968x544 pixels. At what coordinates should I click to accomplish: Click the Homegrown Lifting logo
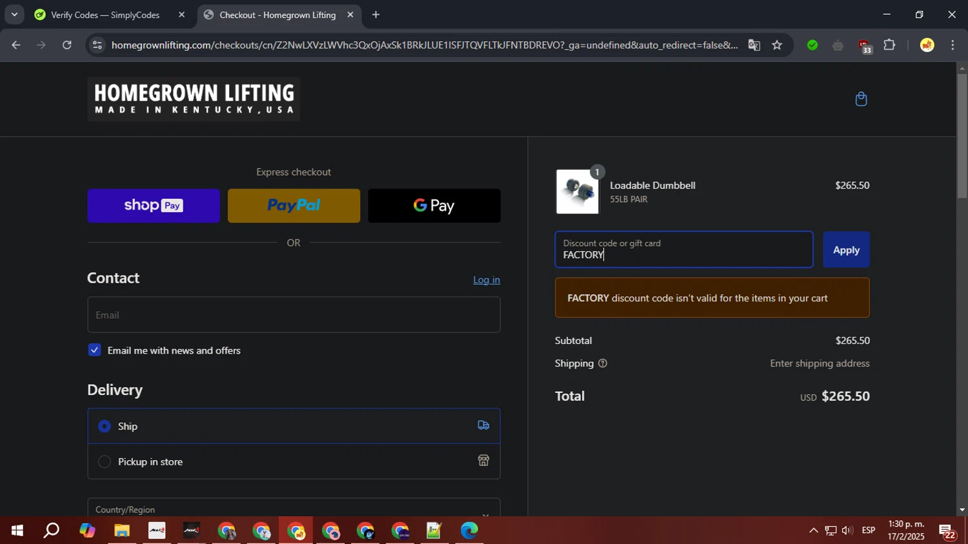(x=194, y=99)
